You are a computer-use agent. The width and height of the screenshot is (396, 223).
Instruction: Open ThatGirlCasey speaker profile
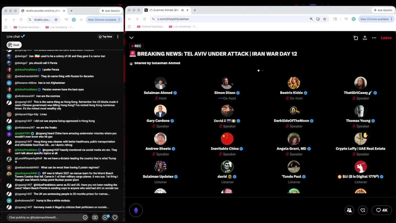pos(360,83)
